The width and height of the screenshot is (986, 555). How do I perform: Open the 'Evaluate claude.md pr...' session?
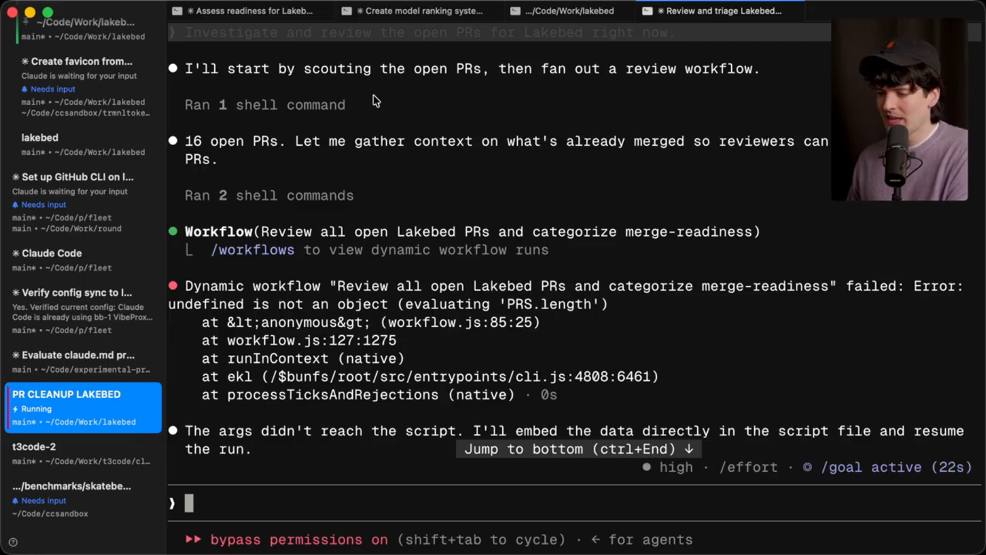pos(83,362)
